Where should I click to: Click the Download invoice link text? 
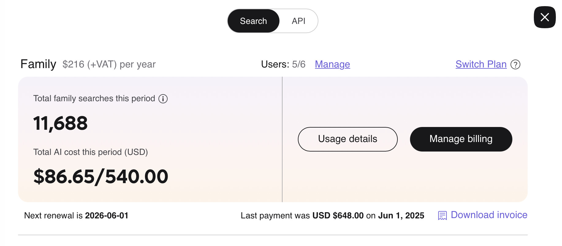[x=489, y=215]
